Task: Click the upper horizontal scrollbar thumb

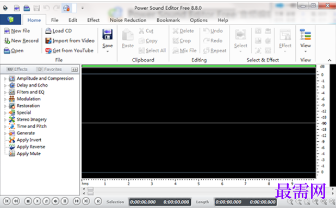Action: click(90, 189)
